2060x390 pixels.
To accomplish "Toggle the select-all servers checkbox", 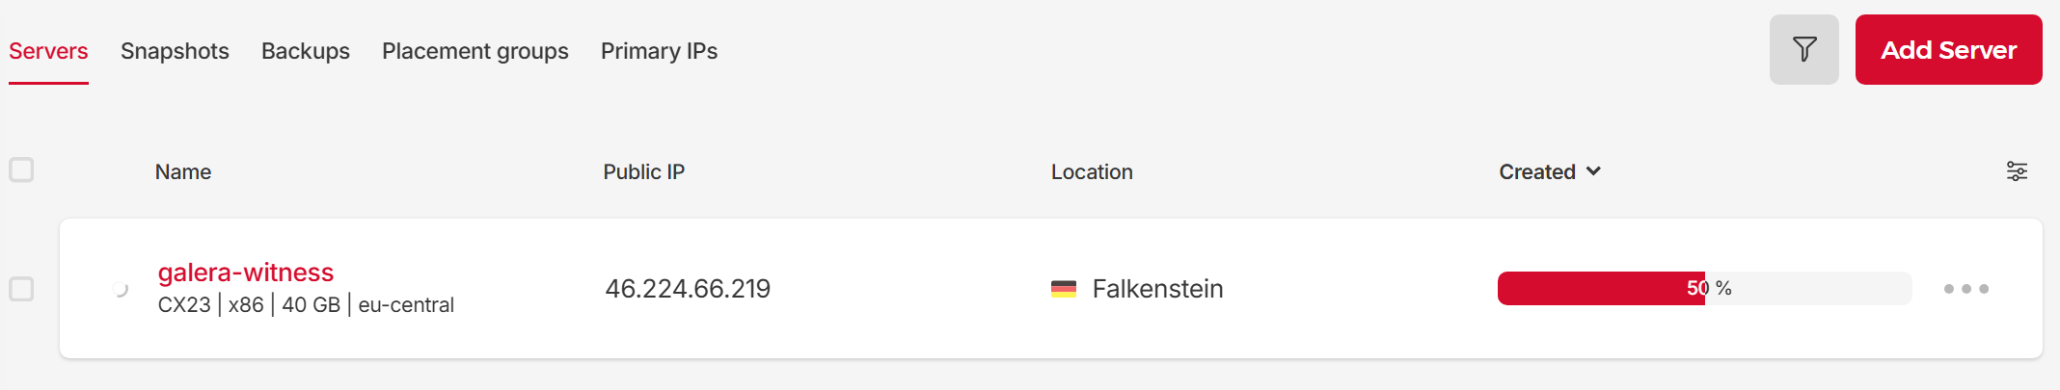I will [x=21, y=170].
